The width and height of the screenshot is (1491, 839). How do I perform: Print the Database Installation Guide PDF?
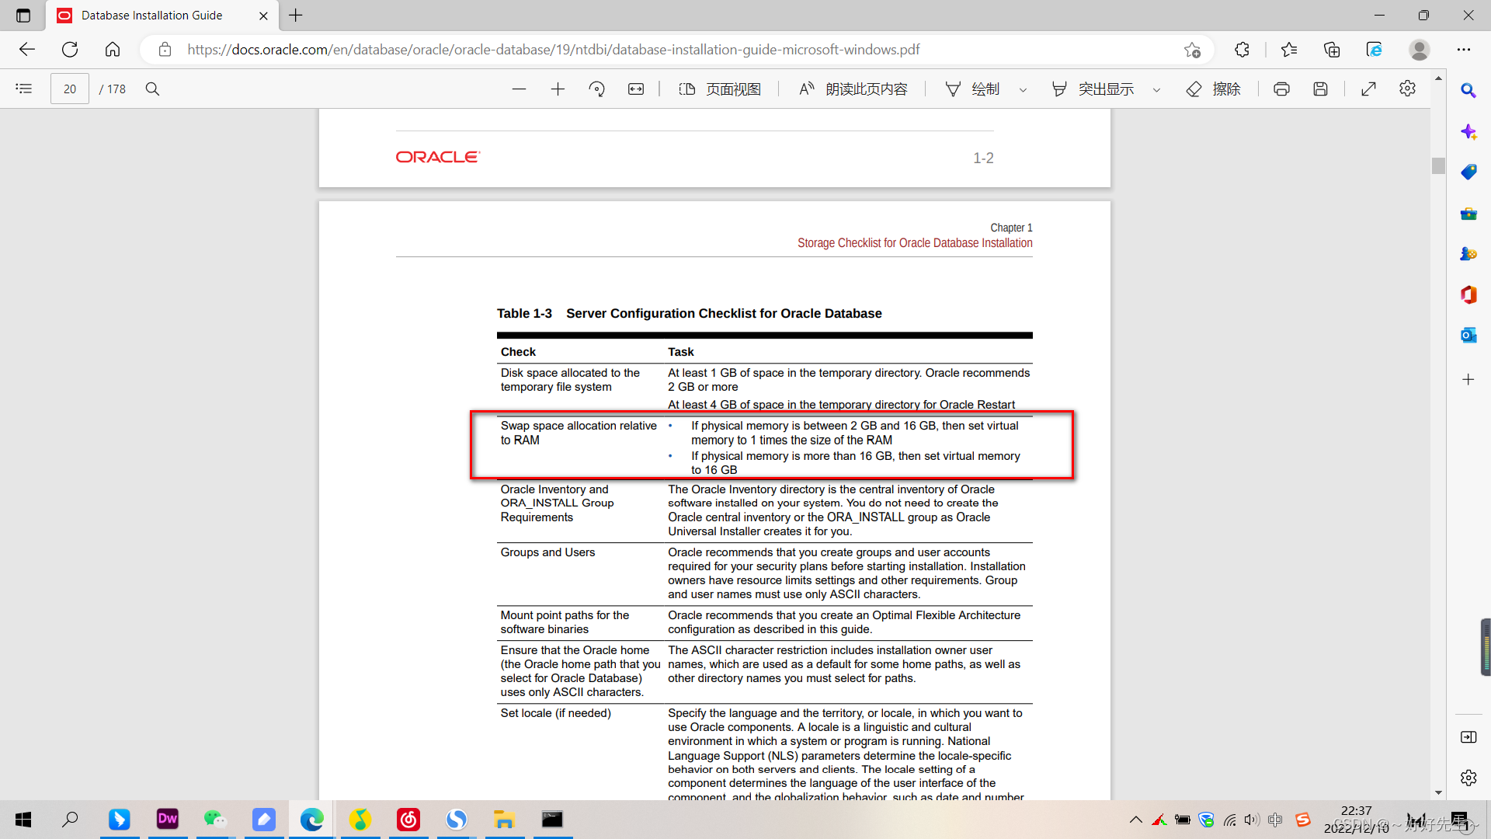[x=1281, y=89]
